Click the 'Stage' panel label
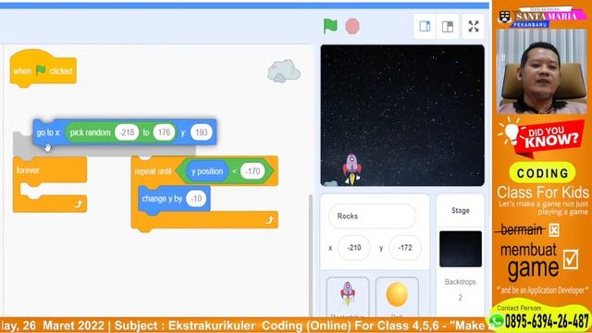 click(x=461, y=211)
